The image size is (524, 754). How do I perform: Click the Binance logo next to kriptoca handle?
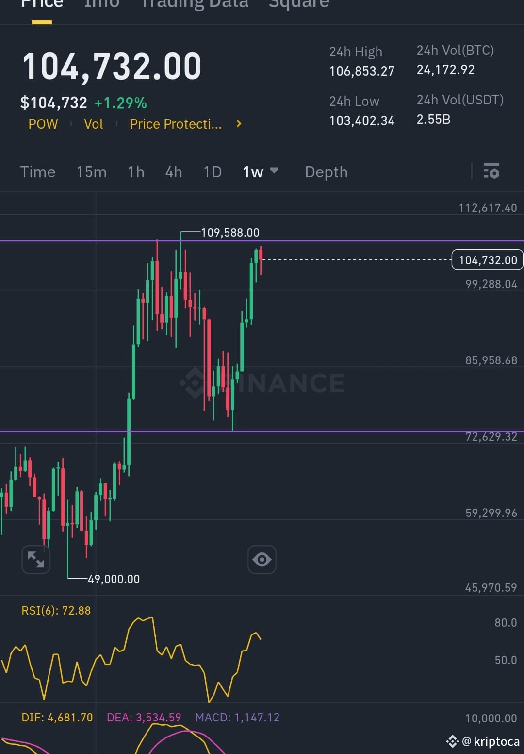[453, 740]
